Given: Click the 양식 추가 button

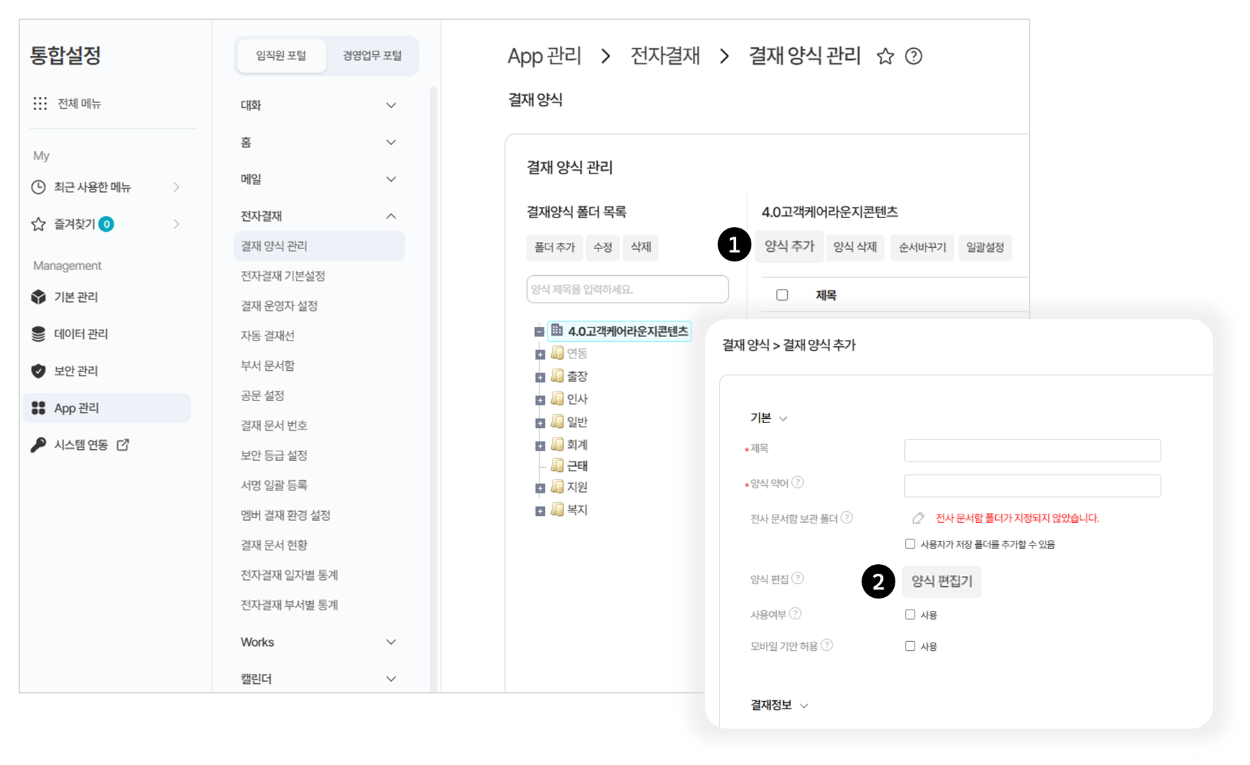Looking at the screenshot, I should coord(789,246).
